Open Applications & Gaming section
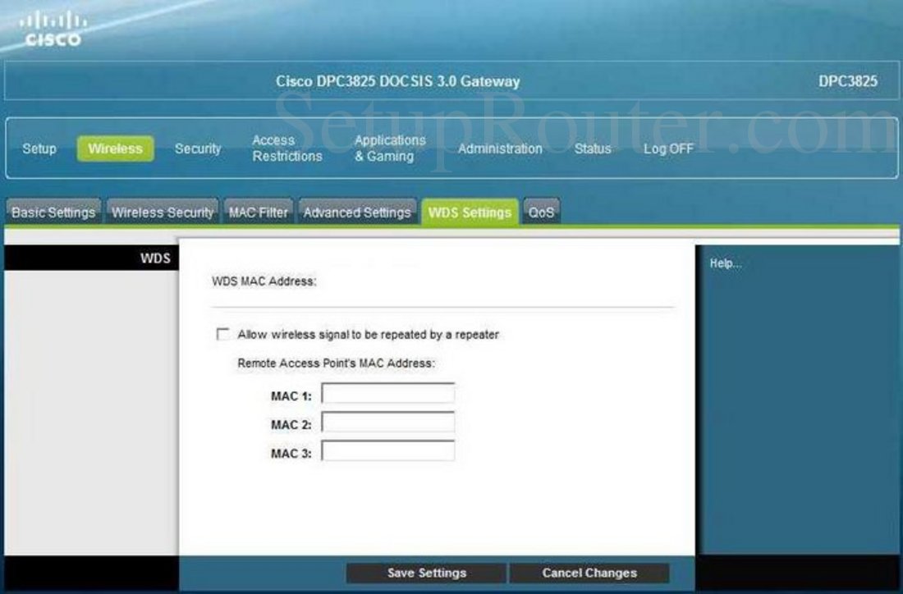This screenshot has width=903, height=594. pyautogui.click(x=390, y=148)
